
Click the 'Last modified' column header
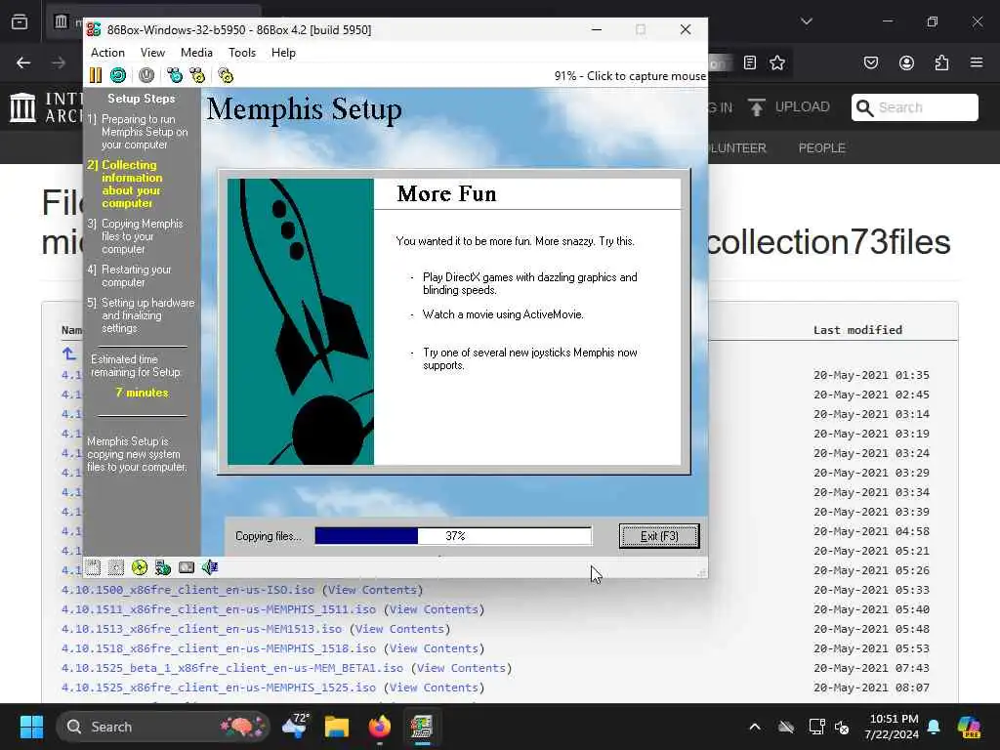click(x=857, y=330)
